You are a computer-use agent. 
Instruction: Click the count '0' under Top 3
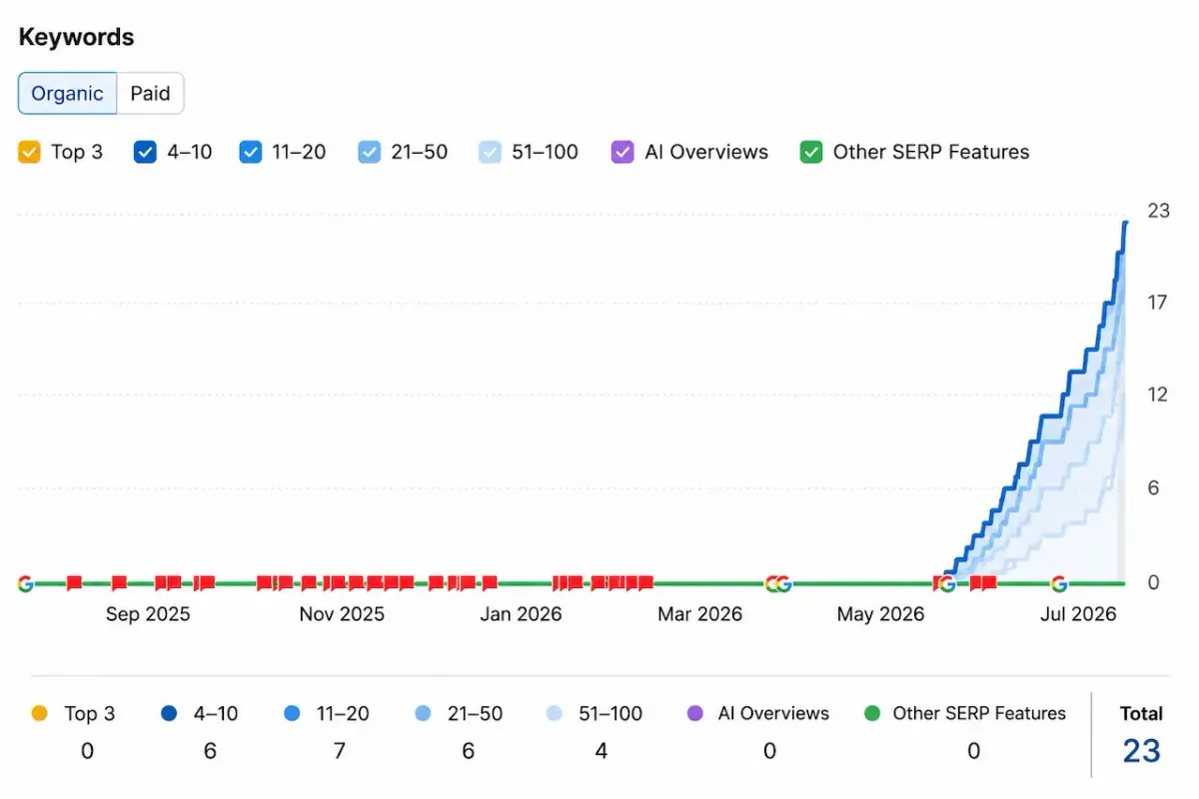click(x=87, y=751)
